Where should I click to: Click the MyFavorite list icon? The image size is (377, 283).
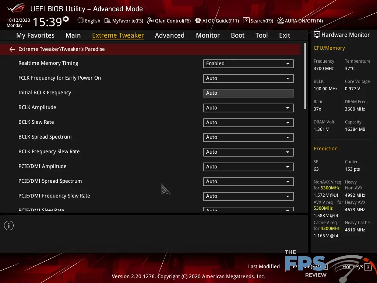[x=108, y=21]
